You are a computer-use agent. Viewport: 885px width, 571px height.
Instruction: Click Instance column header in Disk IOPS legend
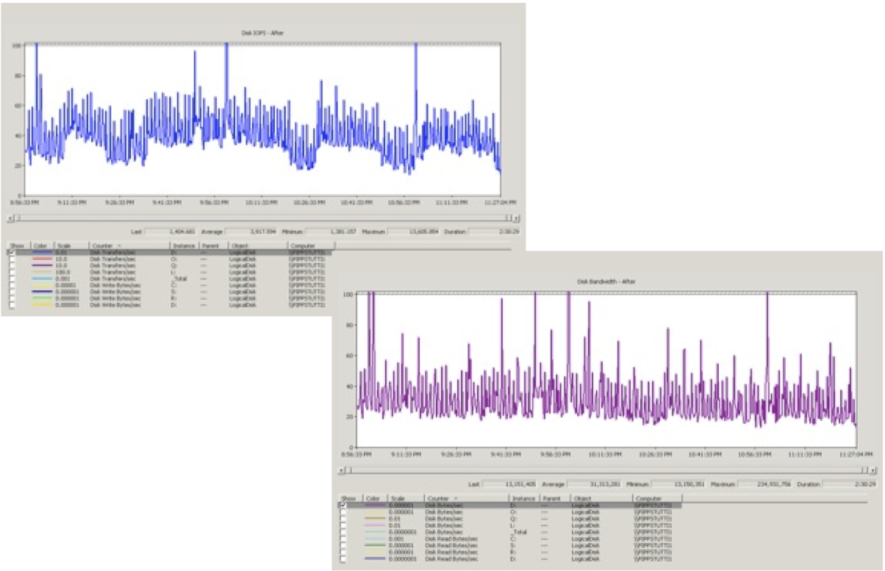click(182, 245)
